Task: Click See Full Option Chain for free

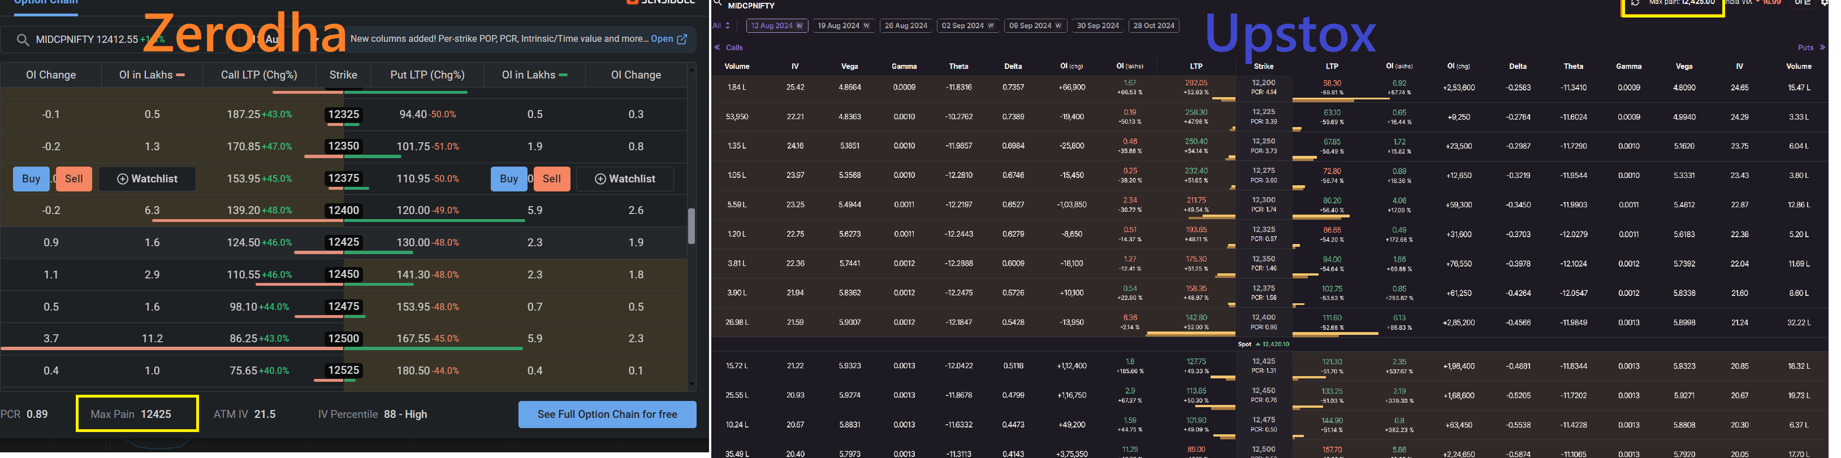Action: pos(607,415)
